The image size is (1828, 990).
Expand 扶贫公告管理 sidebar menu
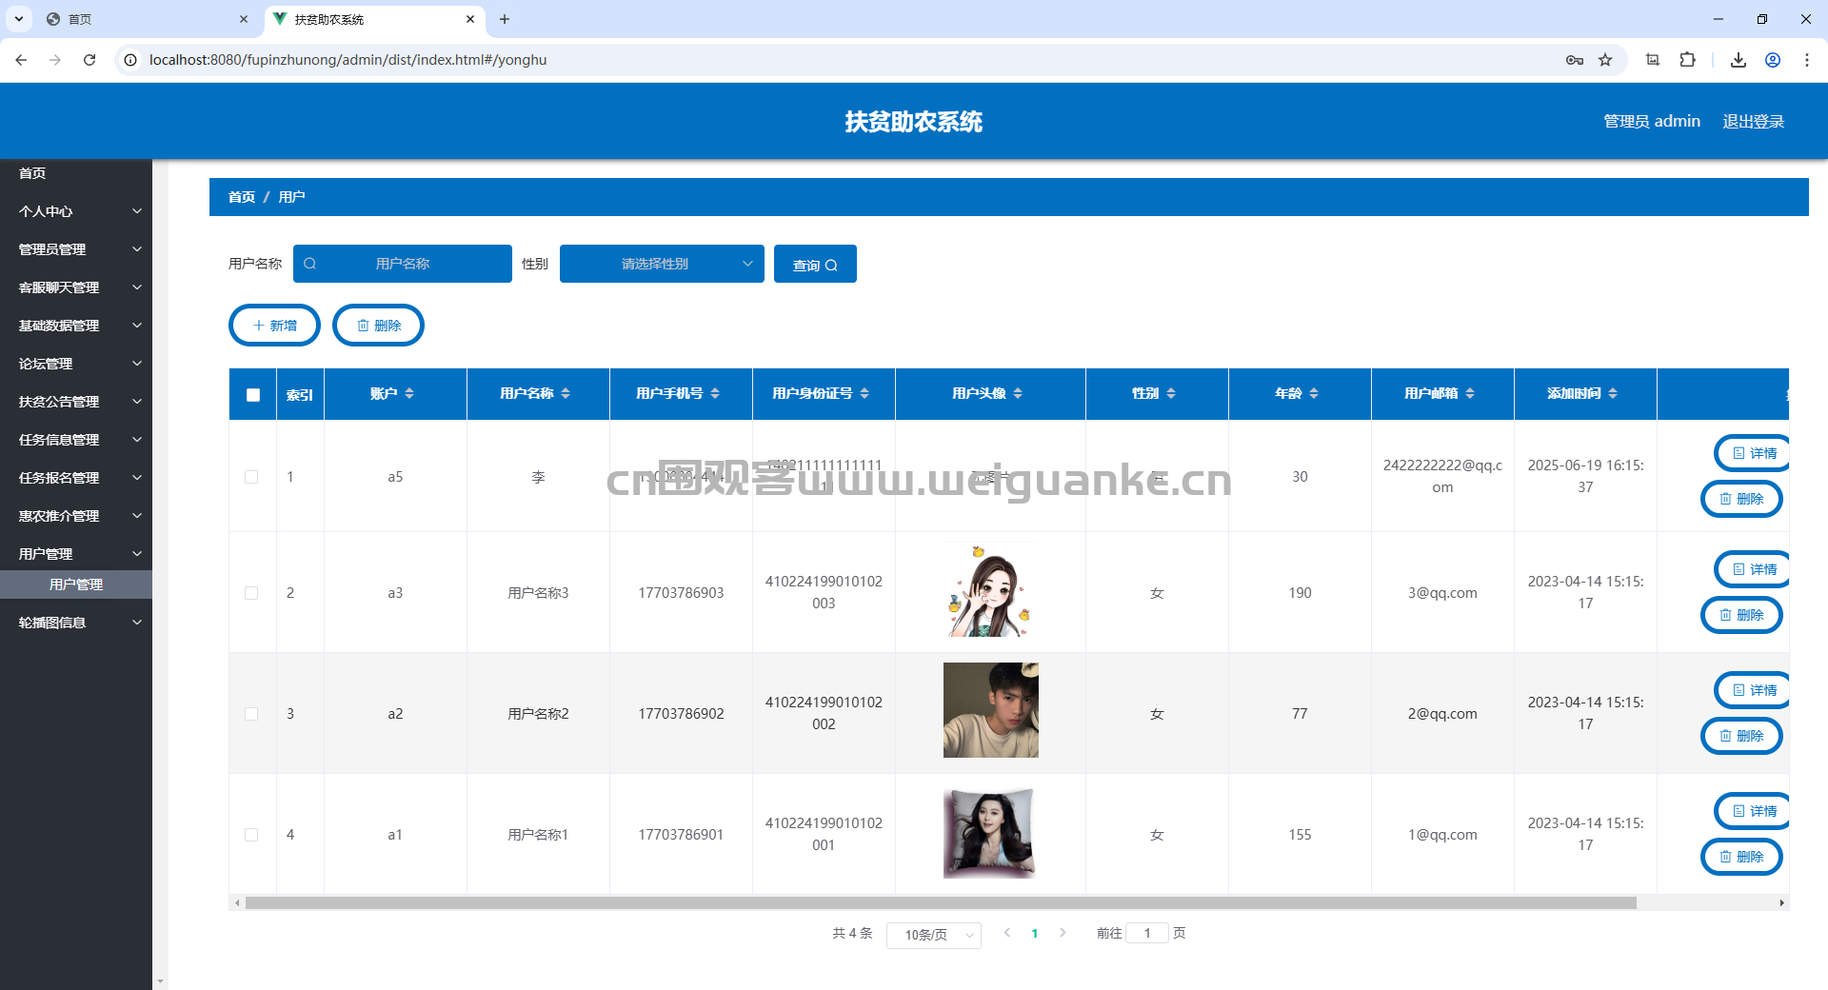pyautogui.click(x=76, y=402)
